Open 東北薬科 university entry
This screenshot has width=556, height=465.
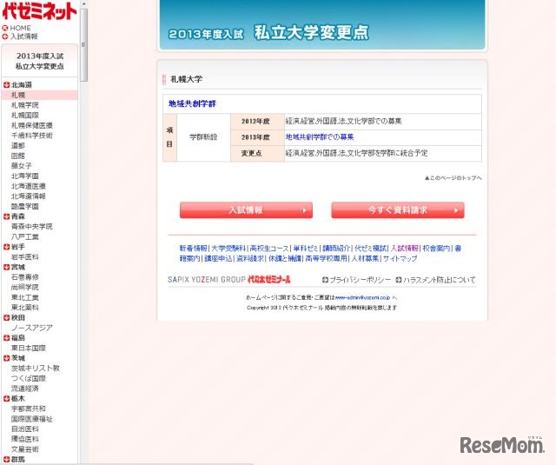[25, 308]
